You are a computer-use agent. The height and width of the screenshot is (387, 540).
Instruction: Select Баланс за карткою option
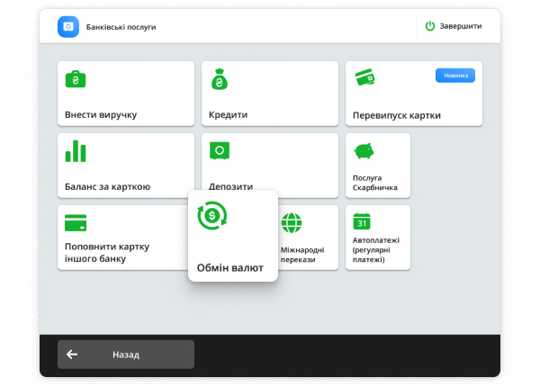125,166
